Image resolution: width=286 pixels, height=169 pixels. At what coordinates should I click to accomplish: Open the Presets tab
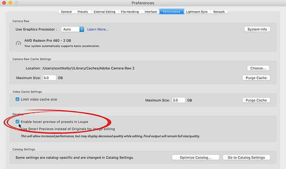tap(82, 12)
